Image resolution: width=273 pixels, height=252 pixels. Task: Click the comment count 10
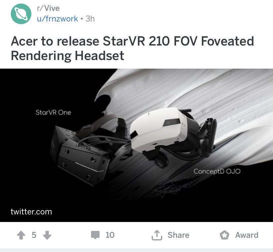click(x=110, y=235)
